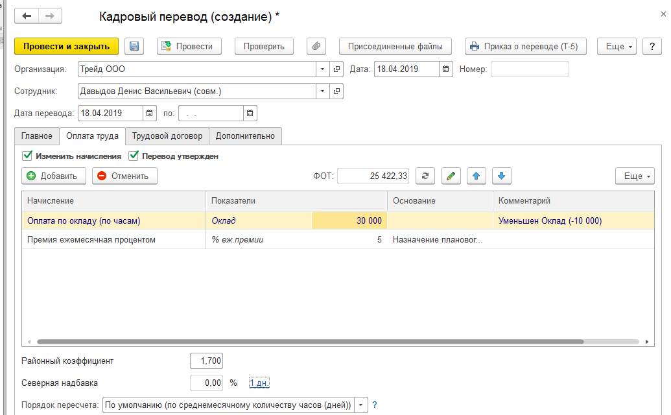
Task: Move row up with blue up arrow
Action: (x=477, y=176)
